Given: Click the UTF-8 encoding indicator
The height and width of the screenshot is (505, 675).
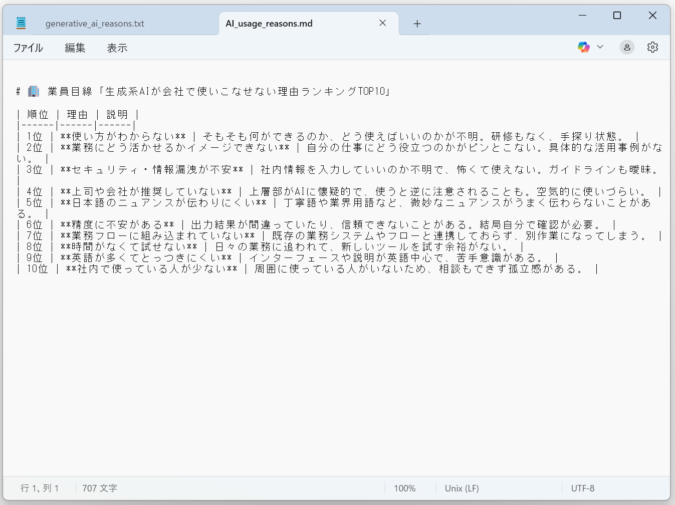Looking at the screenshot, I should (582, 488).
